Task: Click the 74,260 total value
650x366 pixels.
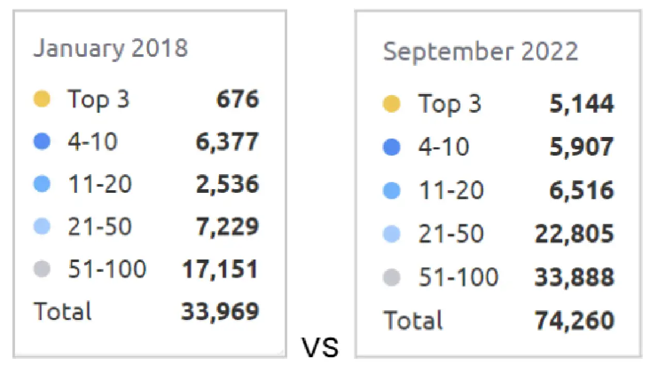Action: coord(574,321)
